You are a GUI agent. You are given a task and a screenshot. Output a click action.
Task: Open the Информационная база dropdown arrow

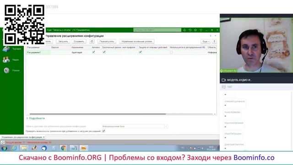(166, 126)
